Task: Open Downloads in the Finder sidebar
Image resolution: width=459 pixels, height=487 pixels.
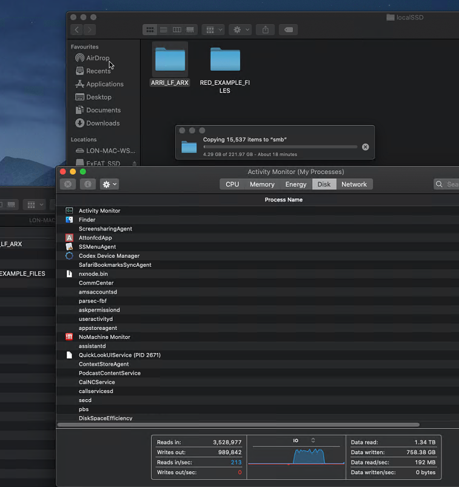Action: (97, 123)
